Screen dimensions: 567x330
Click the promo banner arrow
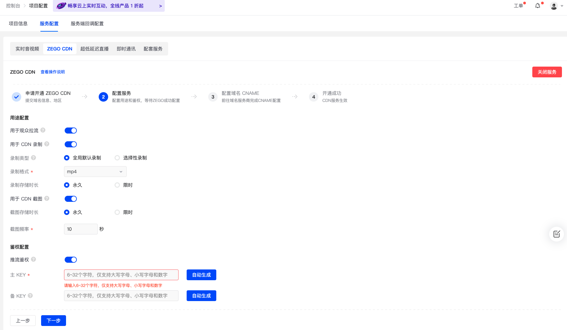(x=160, y=6)
